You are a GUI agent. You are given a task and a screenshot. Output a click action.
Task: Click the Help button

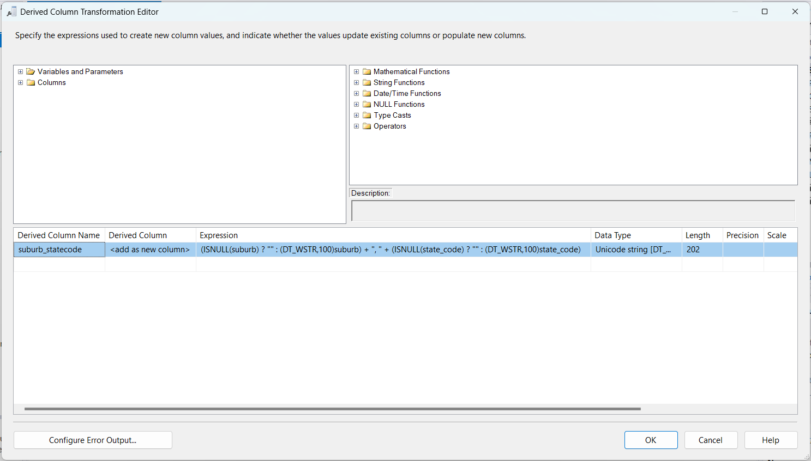(x=770, y=440)
